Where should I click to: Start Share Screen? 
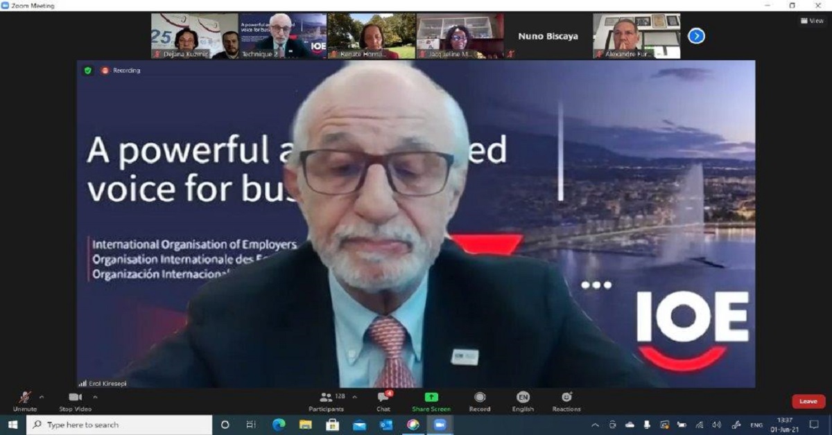point(431,401)
